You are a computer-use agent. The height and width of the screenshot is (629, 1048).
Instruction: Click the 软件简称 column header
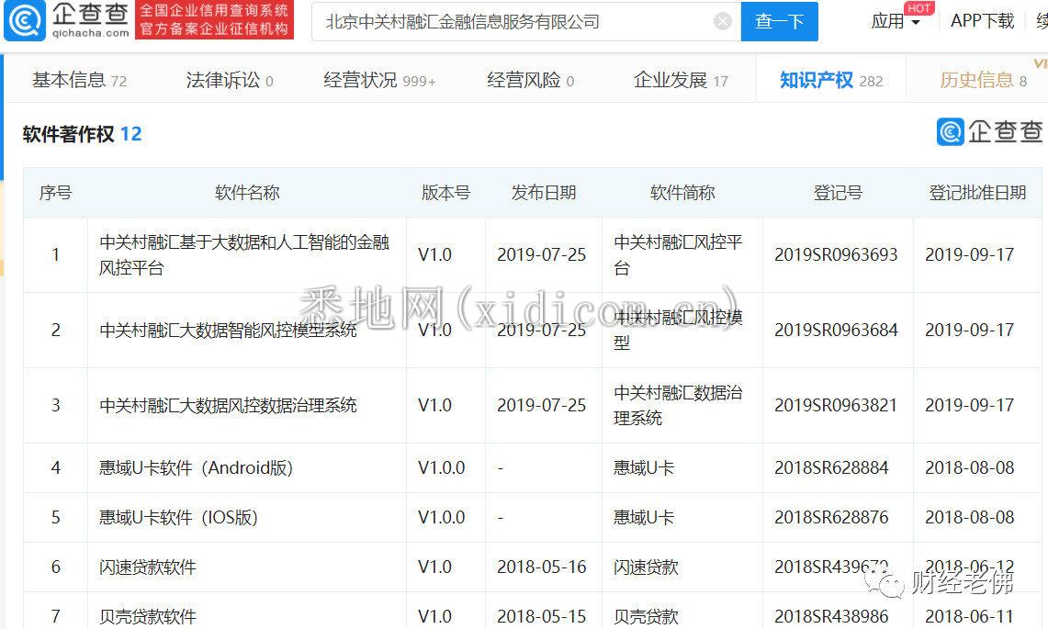pos(682,193)
